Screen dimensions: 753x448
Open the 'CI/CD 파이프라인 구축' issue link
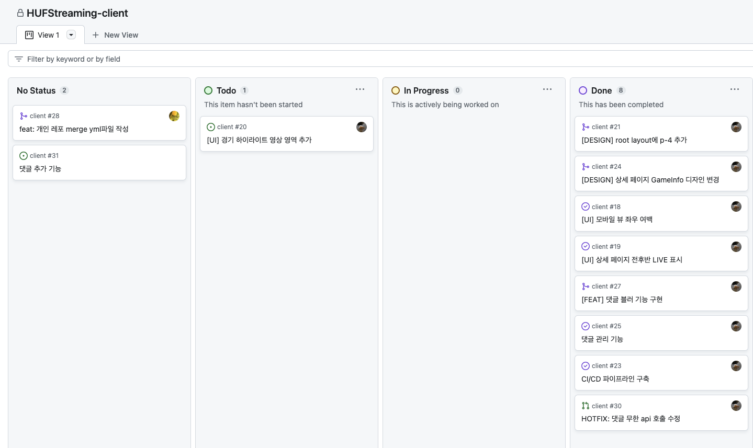(615, 379)
